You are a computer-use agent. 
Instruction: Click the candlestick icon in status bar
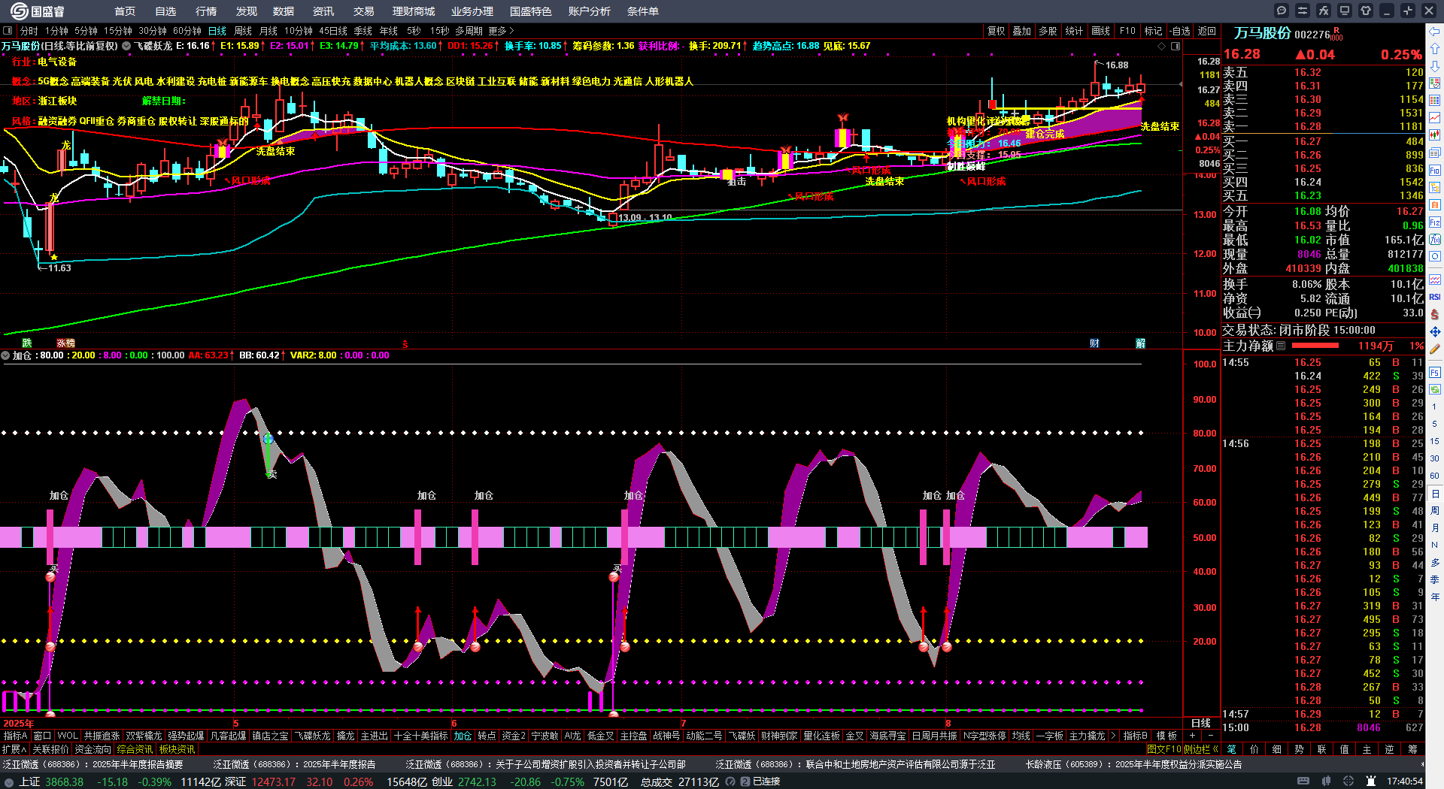pyautogui.click(x=1327, y=781)
